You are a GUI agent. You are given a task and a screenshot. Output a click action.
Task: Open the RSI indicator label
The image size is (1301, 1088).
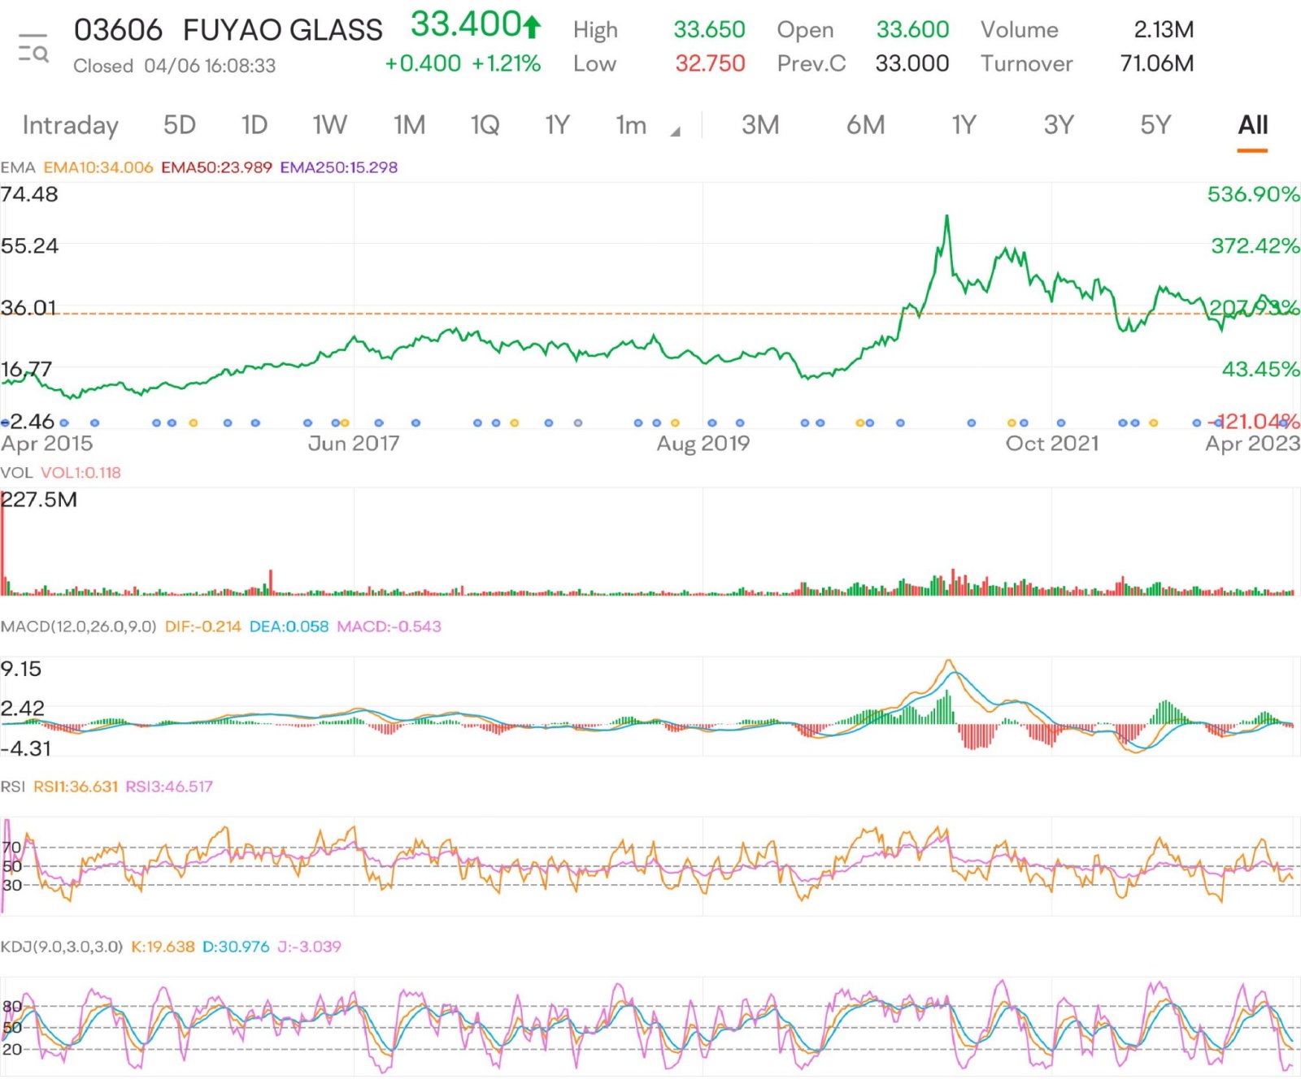pos(12,787)
